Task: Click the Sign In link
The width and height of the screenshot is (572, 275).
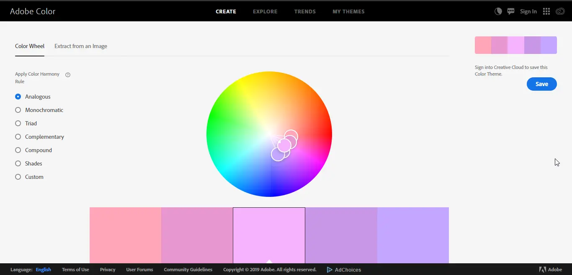Action: 528,12
